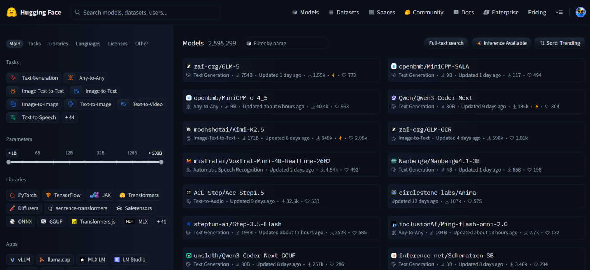Toggle the GGUF library filter
This screenshot has height=270, width=590.
pos(52,222)
